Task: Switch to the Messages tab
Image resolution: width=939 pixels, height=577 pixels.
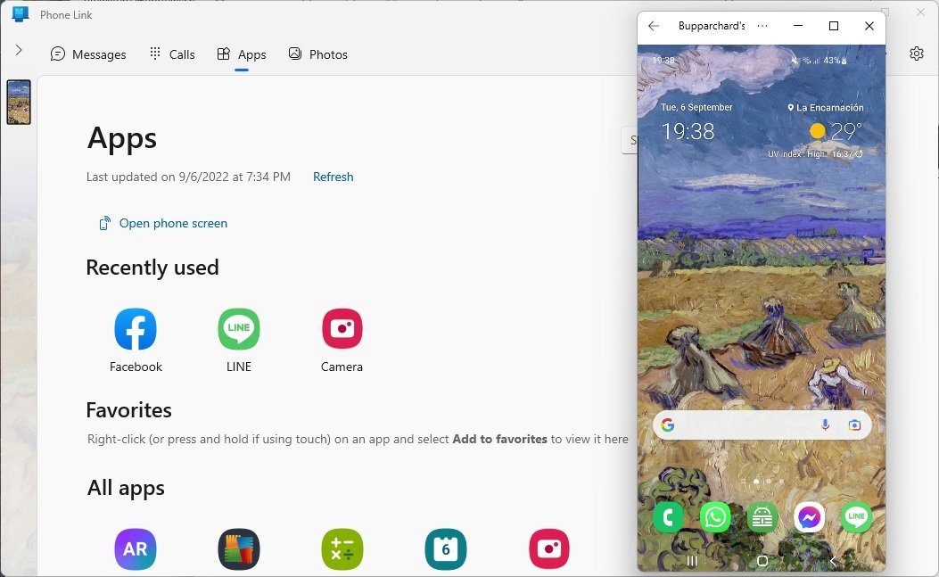Action: 88,54
